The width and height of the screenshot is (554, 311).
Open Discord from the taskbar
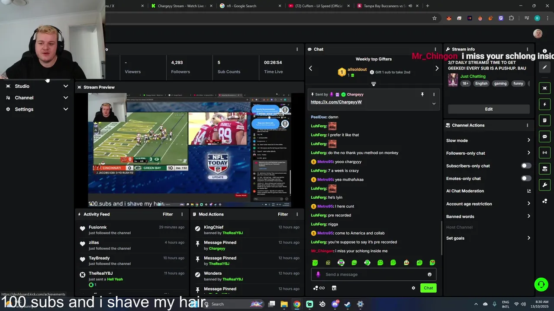tap(335, 304)
